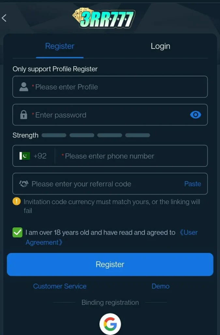Switch to the Login tab
Image resolution: width=220 pixels, height=335 pixels.
[x=160, y=46]
